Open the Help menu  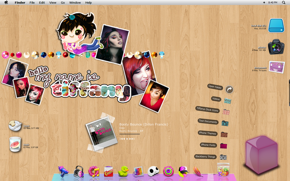(88, 3)
